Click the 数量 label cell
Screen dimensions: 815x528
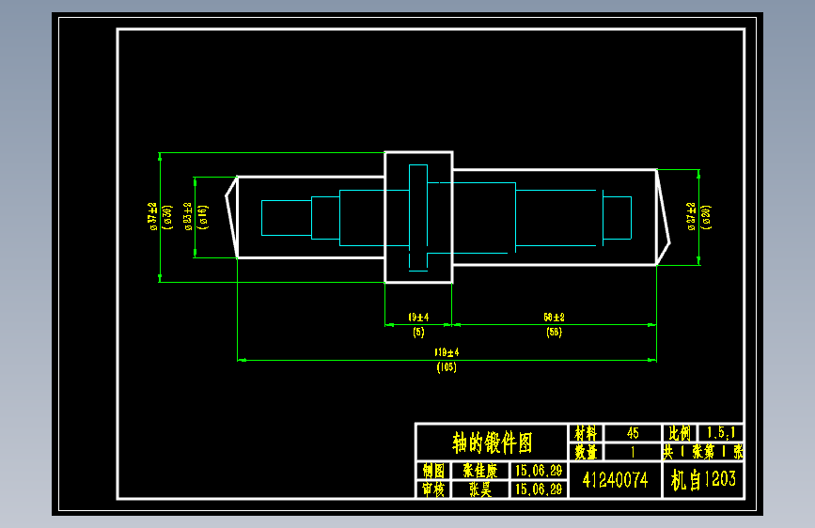tap(586, 452)
